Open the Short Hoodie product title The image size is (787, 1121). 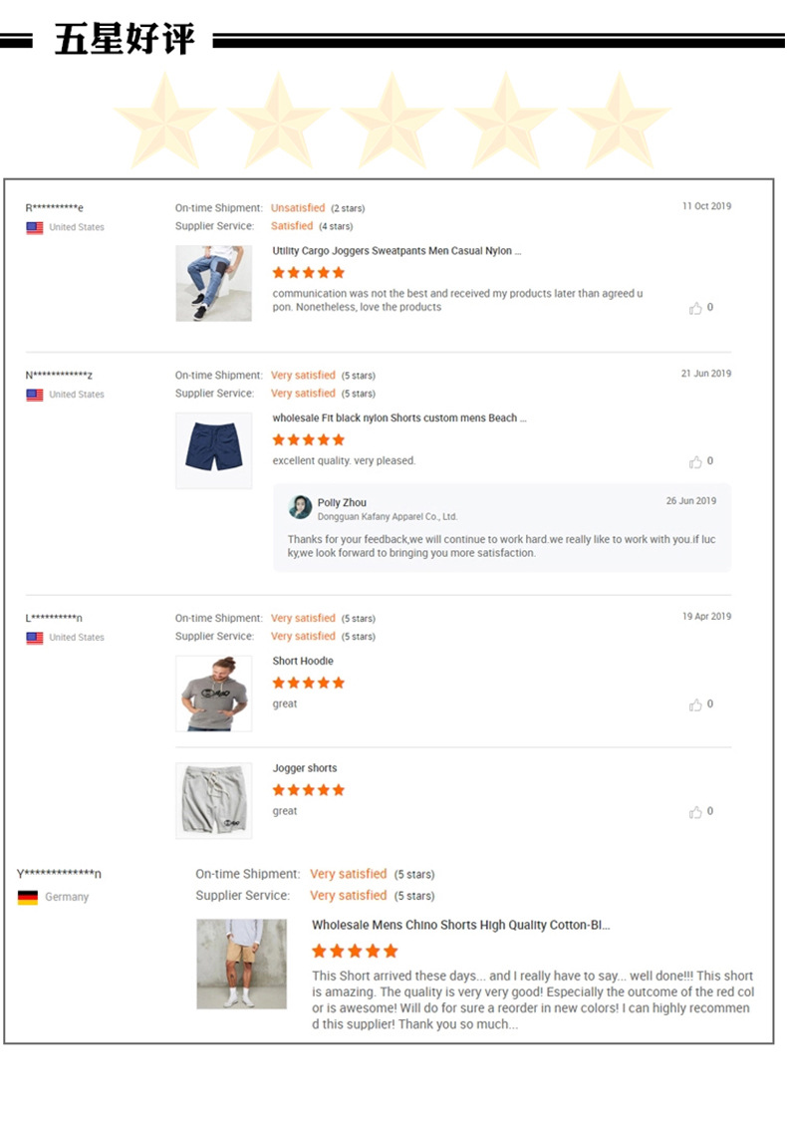tap(303, 662)
